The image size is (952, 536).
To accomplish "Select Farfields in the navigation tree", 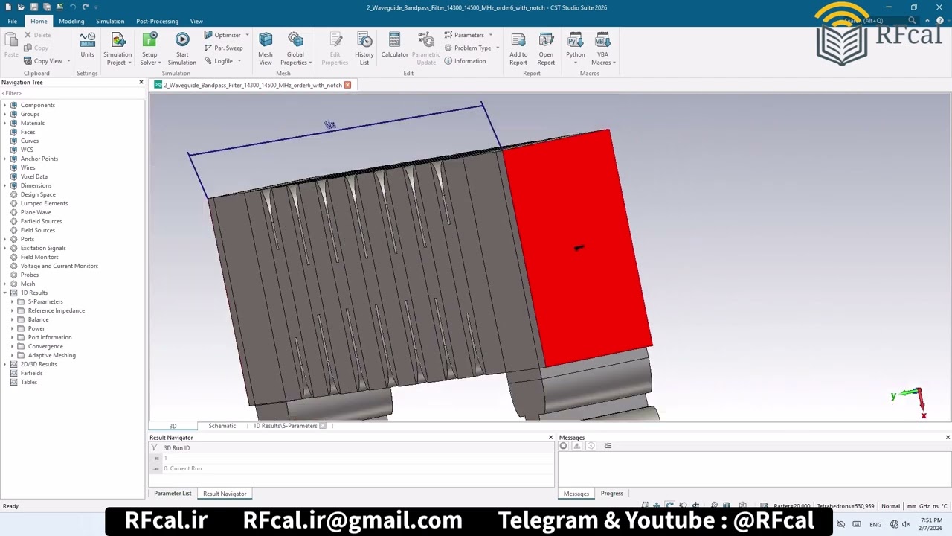I will pos(31,373).
